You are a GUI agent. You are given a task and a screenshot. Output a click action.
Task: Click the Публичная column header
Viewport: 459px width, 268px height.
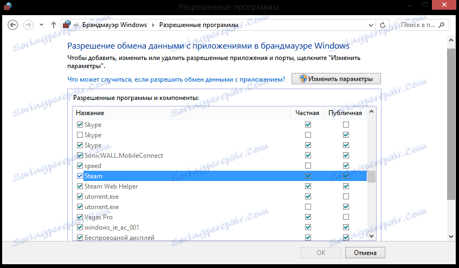pyautogui.click(x=345, y=113)
